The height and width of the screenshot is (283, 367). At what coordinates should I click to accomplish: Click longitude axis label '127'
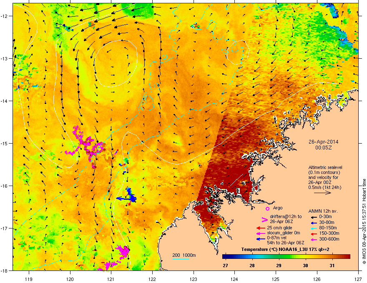point(358,279)
